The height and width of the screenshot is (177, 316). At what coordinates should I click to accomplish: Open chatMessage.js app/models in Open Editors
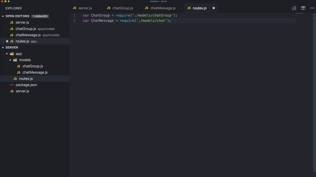coord(35,35)
